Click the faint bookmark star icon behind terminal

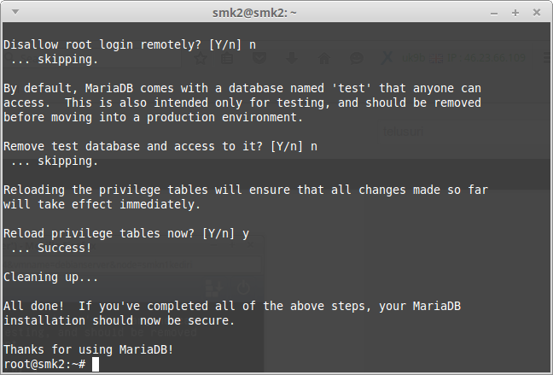pos(201,58)
